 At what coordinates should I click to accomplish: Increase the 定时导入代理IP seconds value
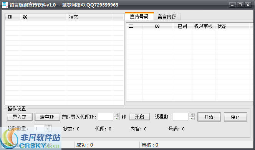(117, 115)
